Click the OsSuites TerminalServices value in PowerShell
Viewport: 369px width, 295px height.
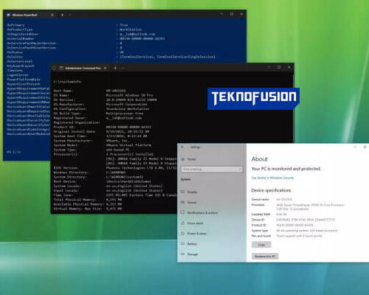point(168,57)
